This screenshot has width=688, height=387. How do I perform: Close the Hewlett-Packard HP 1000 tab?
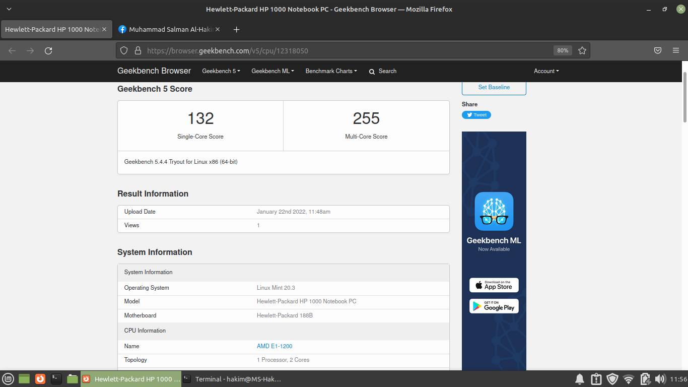click(104, 29)
